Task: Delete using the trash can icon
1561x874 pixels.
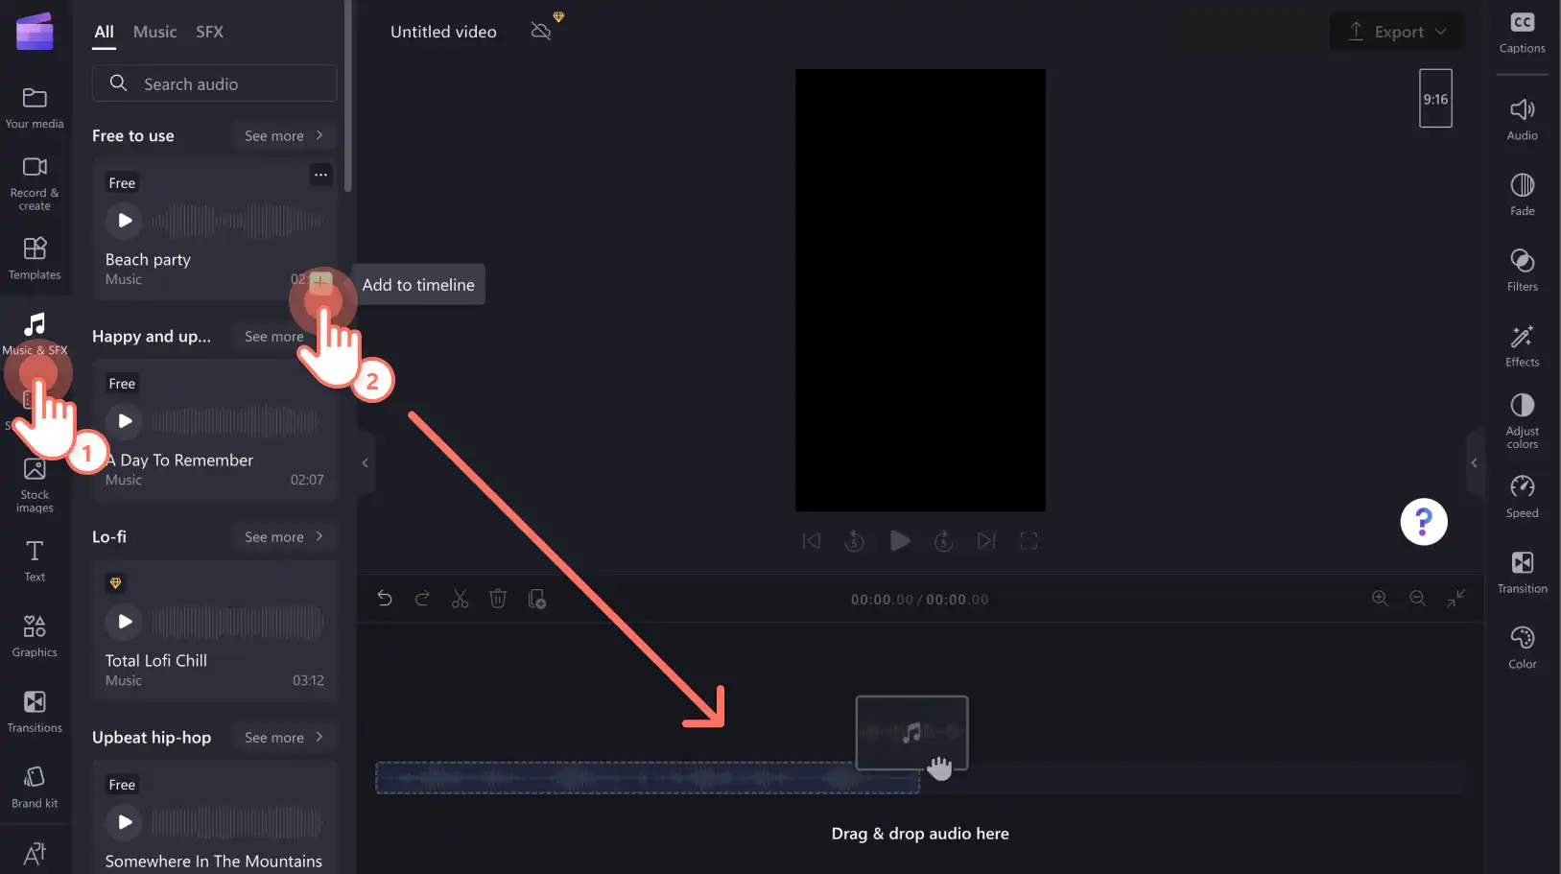Action: coord(498,600)
